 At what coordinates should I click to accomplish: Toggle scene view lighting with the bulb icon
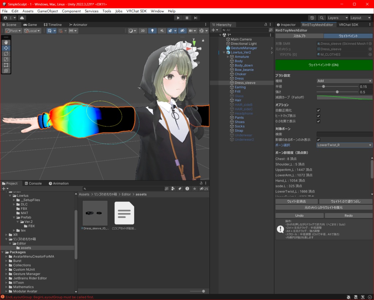click(152, 31)
